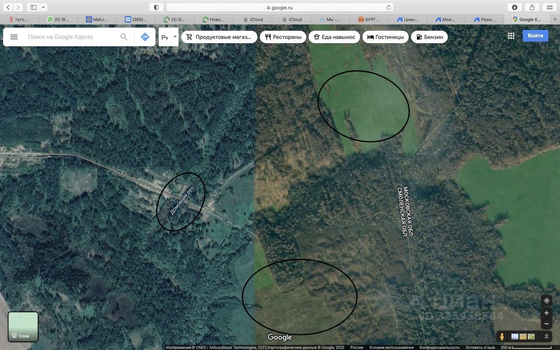Open the Safari share menu
This screenshot has width=560, height=350.
[x=532, y=7]
